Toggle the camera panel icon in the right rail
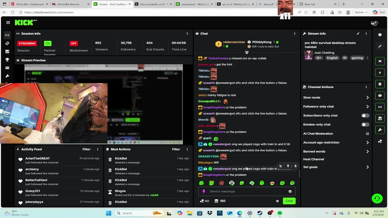The image size is (388, 218). tap(380, 118)
